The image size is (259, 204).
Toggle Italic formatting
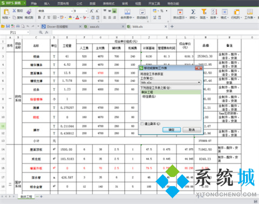pyautogui.click(x=44, y=17)
